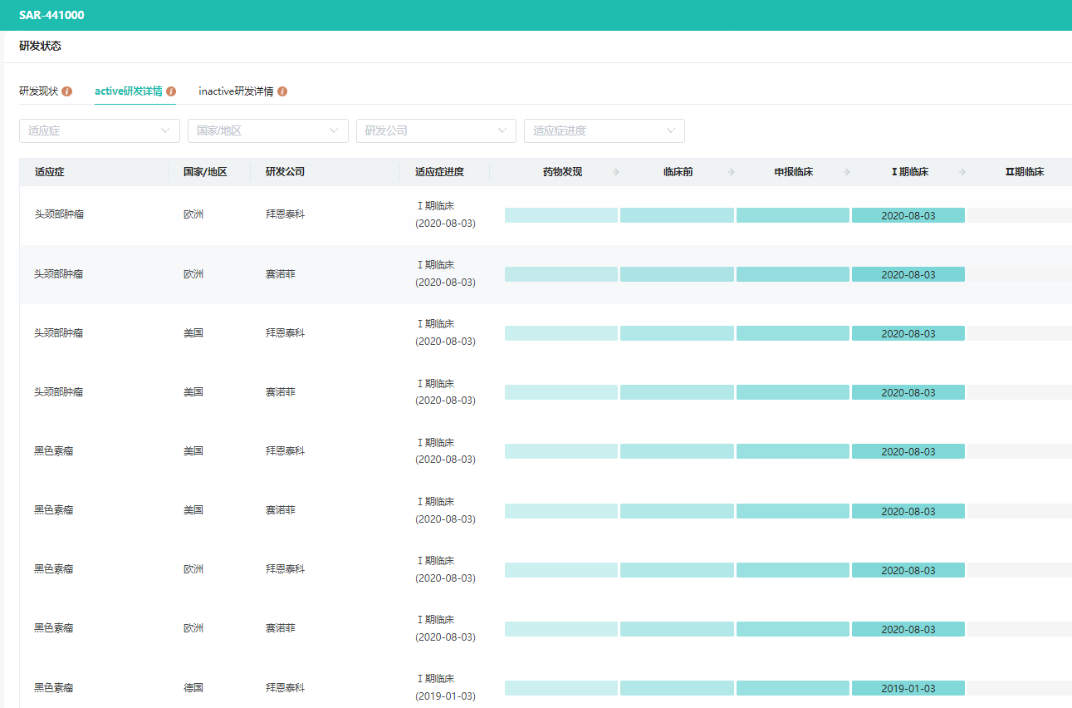Click the info icon next to active研发详情
Image resolution: width=1072 pixels, height=708 pixels.
[x=171, y=91]
